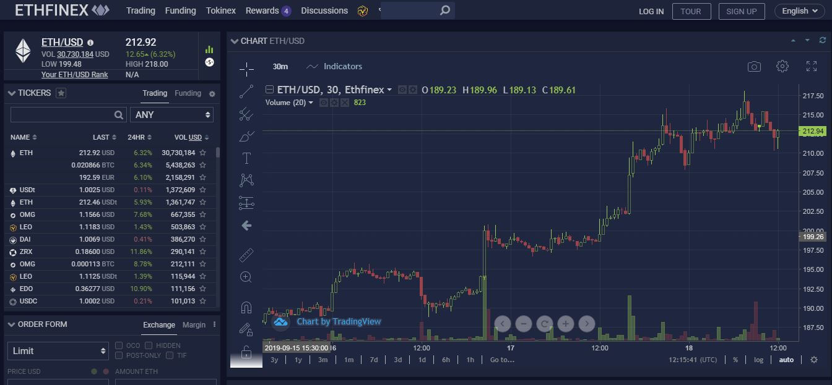Toggle the lock all drawings icon

click(x=246, y=353)
